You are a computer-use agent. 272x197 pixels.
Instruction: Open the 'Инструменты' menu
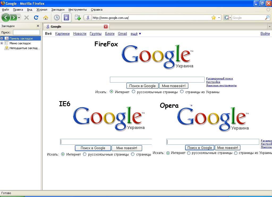pos(78,10)
